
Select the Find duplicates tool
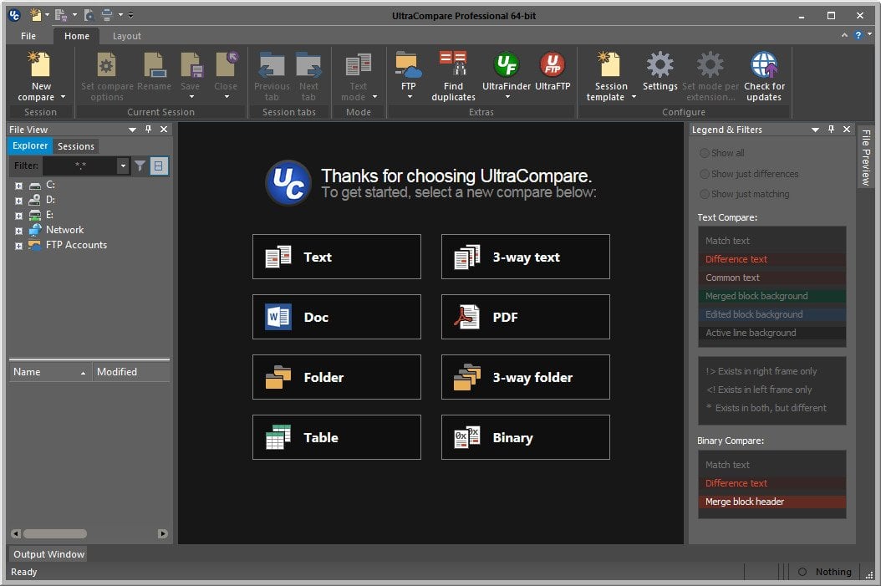(x=453, y=75)
